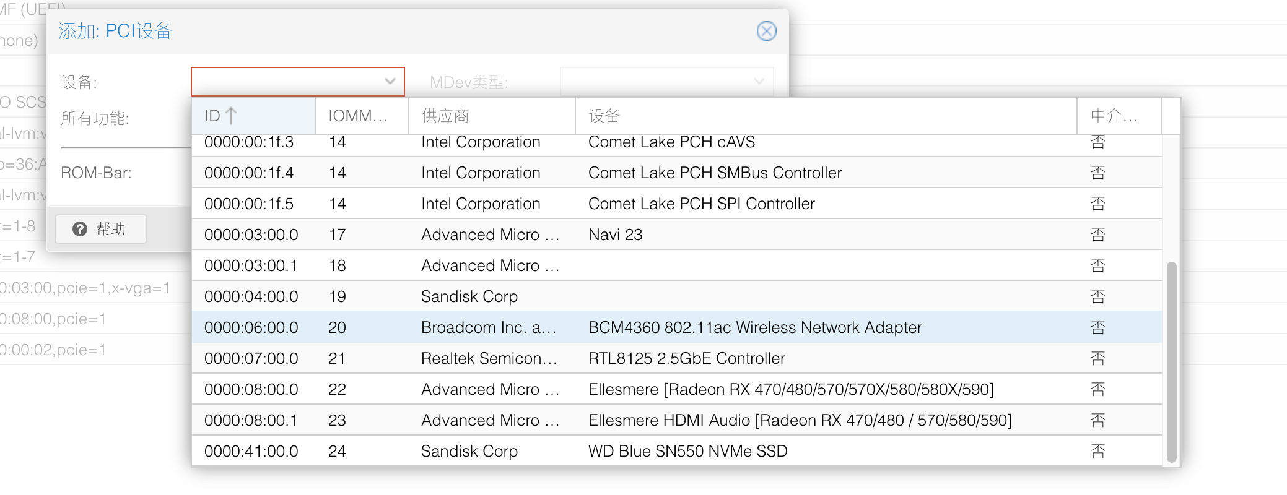Click Comet Lake PCH SMBus Controller
The width and height of the screenshot is (1287, 495).
coord(715,173)
